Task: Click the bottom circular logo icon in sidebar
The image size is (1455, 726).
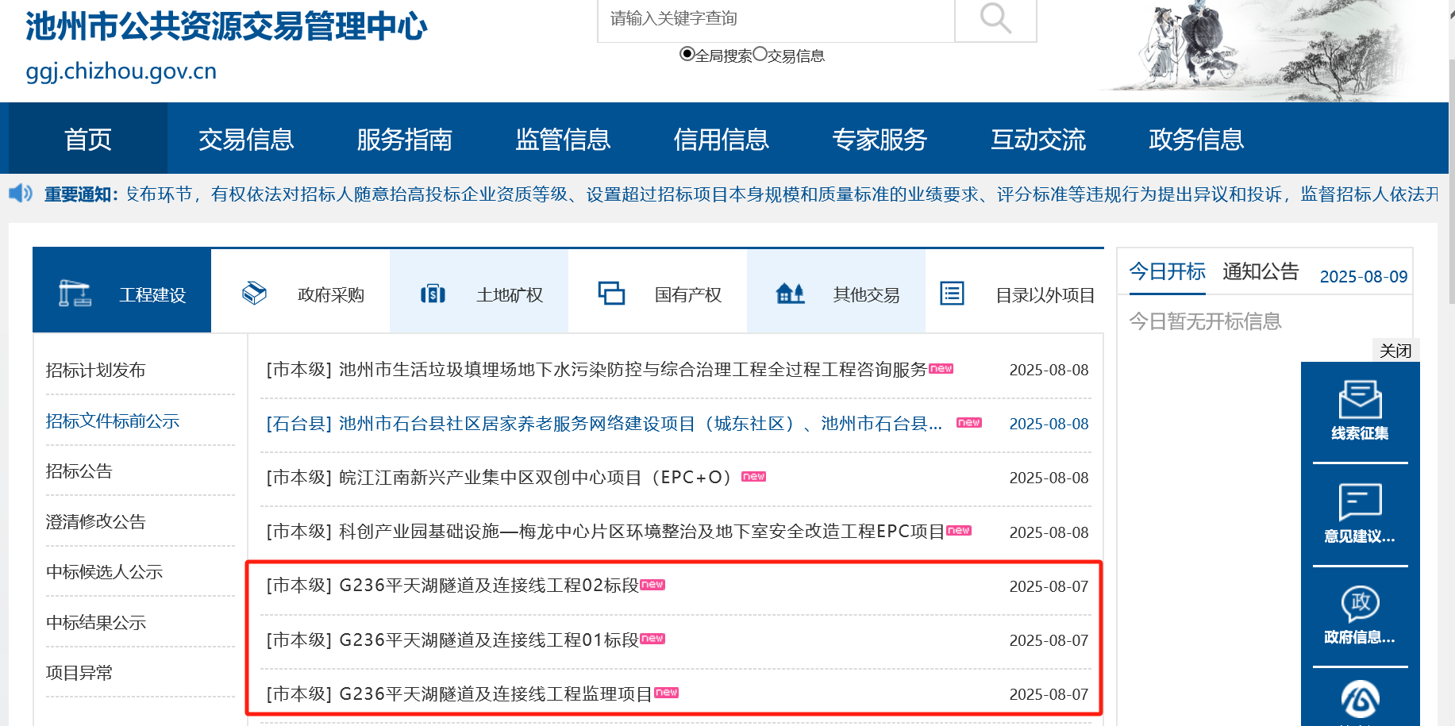Action: point(1360,699)
